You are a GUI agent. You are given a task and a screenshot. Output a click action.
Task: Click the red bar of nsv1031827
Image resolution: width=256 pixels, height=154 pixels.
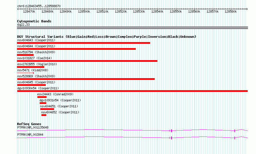coord(87,61)
